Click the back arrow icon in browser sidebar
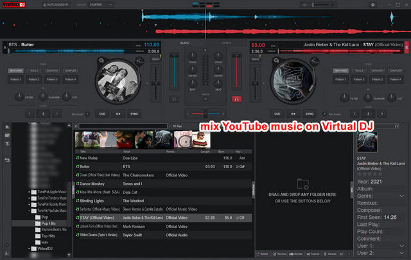This screenshot has height=260, width=411. tap(7, 160)
